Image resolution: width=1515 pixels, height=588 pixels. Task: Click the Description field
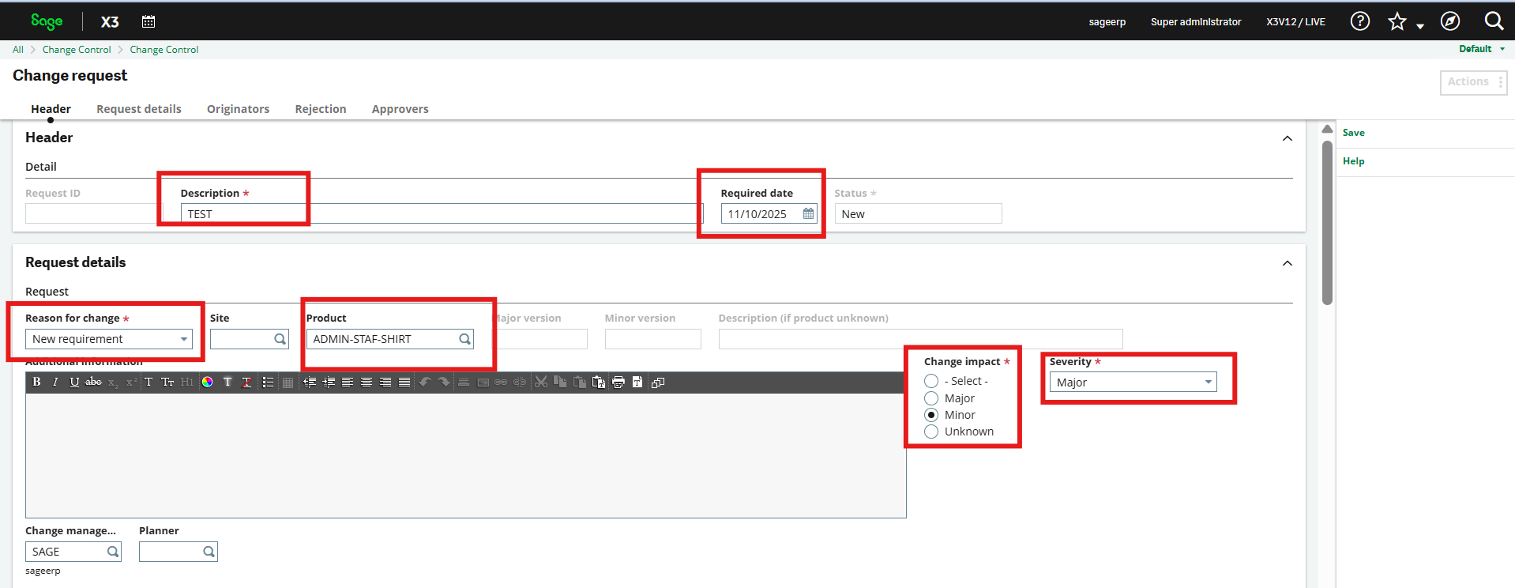(x=442, y=213)
